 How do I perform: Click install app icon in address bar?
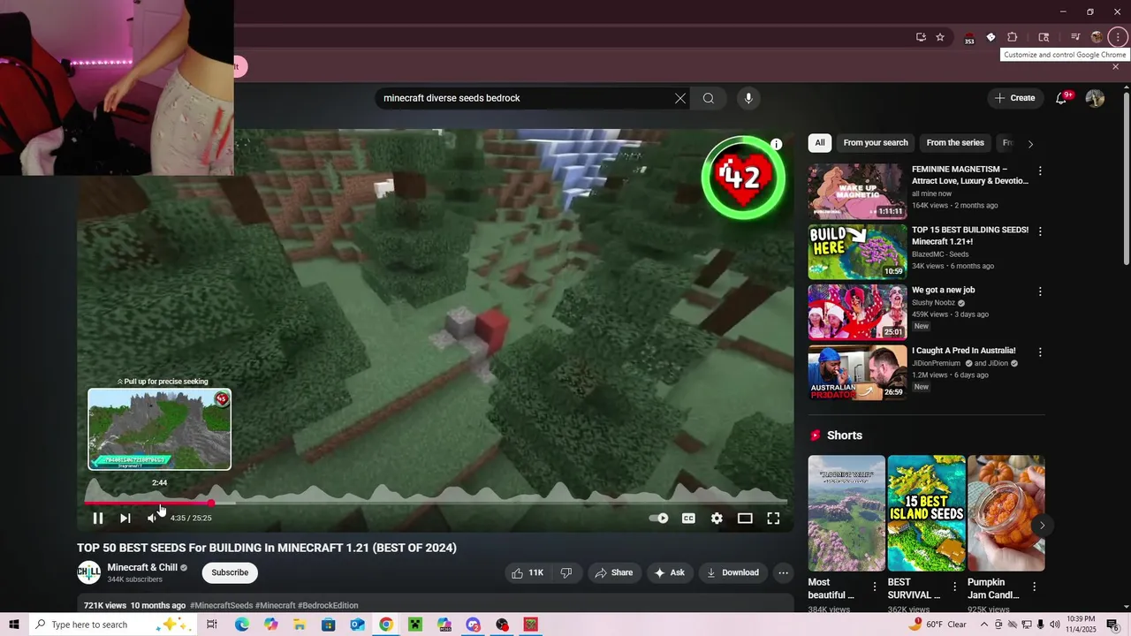[921, 37]
